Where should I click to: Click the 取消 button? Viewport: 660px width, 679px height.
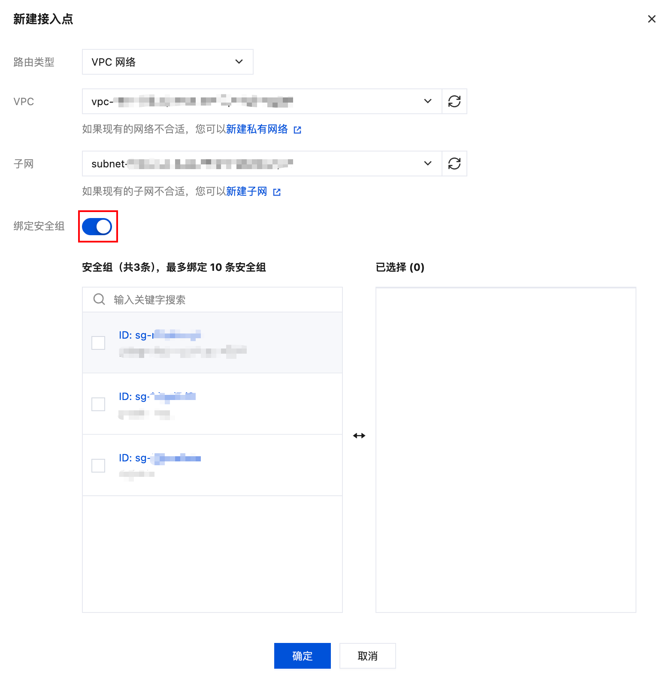(368, 656)
